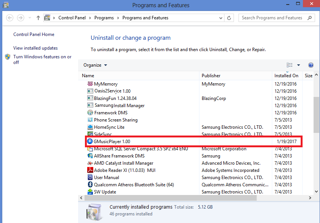Click the MyMemory program icon
Viewport: 320px width, 223px height.
[x=90, y=84]
